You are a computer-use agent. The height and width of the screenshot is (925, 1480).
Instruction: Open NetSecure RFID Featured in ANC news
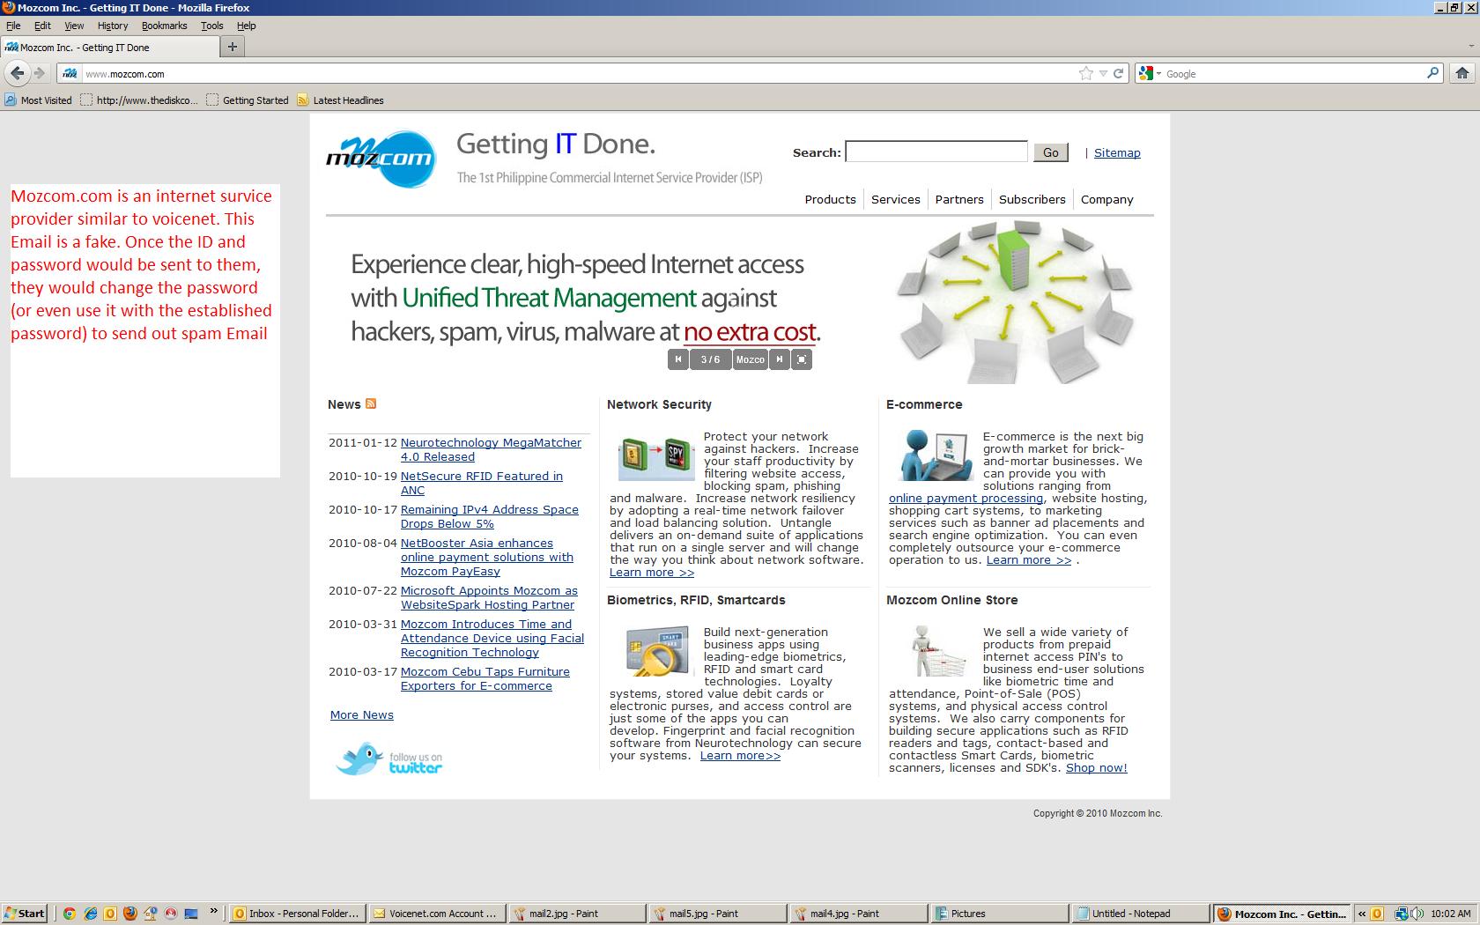(482, 483)
